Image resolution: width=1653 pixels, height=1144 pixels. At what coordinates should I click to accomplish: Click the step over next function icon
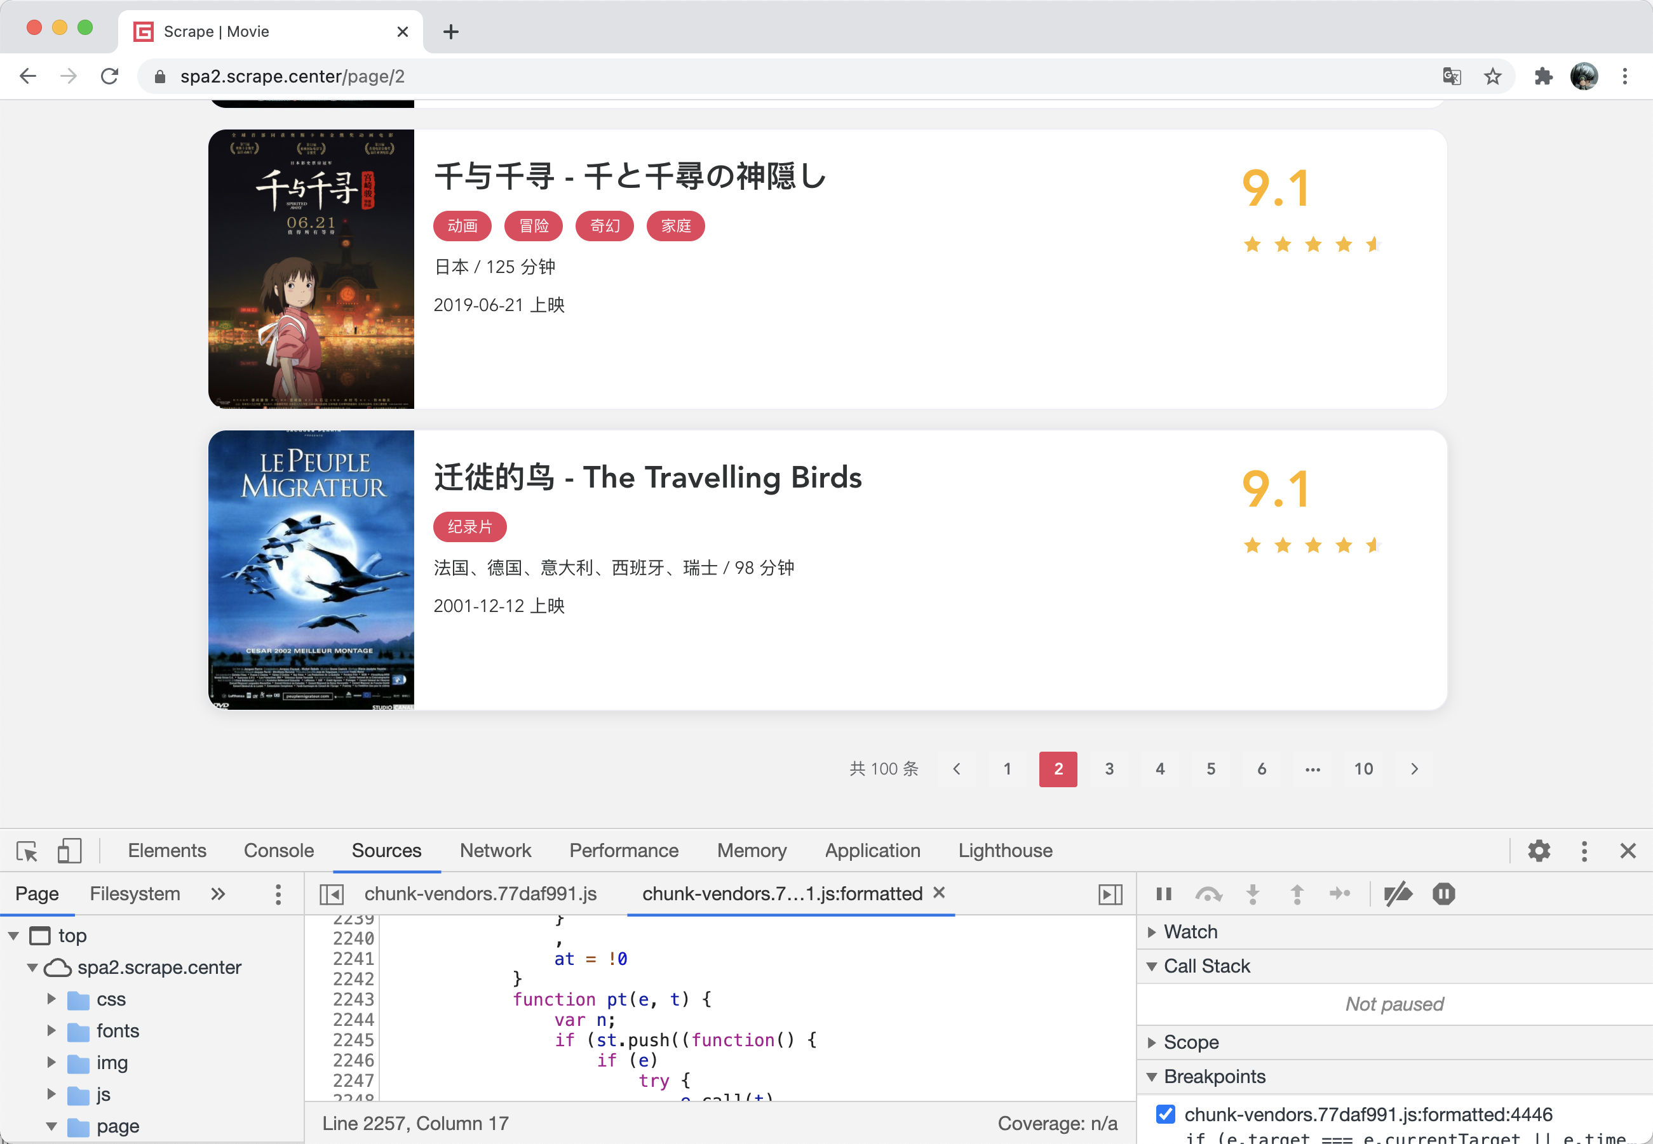(1208, 894)
